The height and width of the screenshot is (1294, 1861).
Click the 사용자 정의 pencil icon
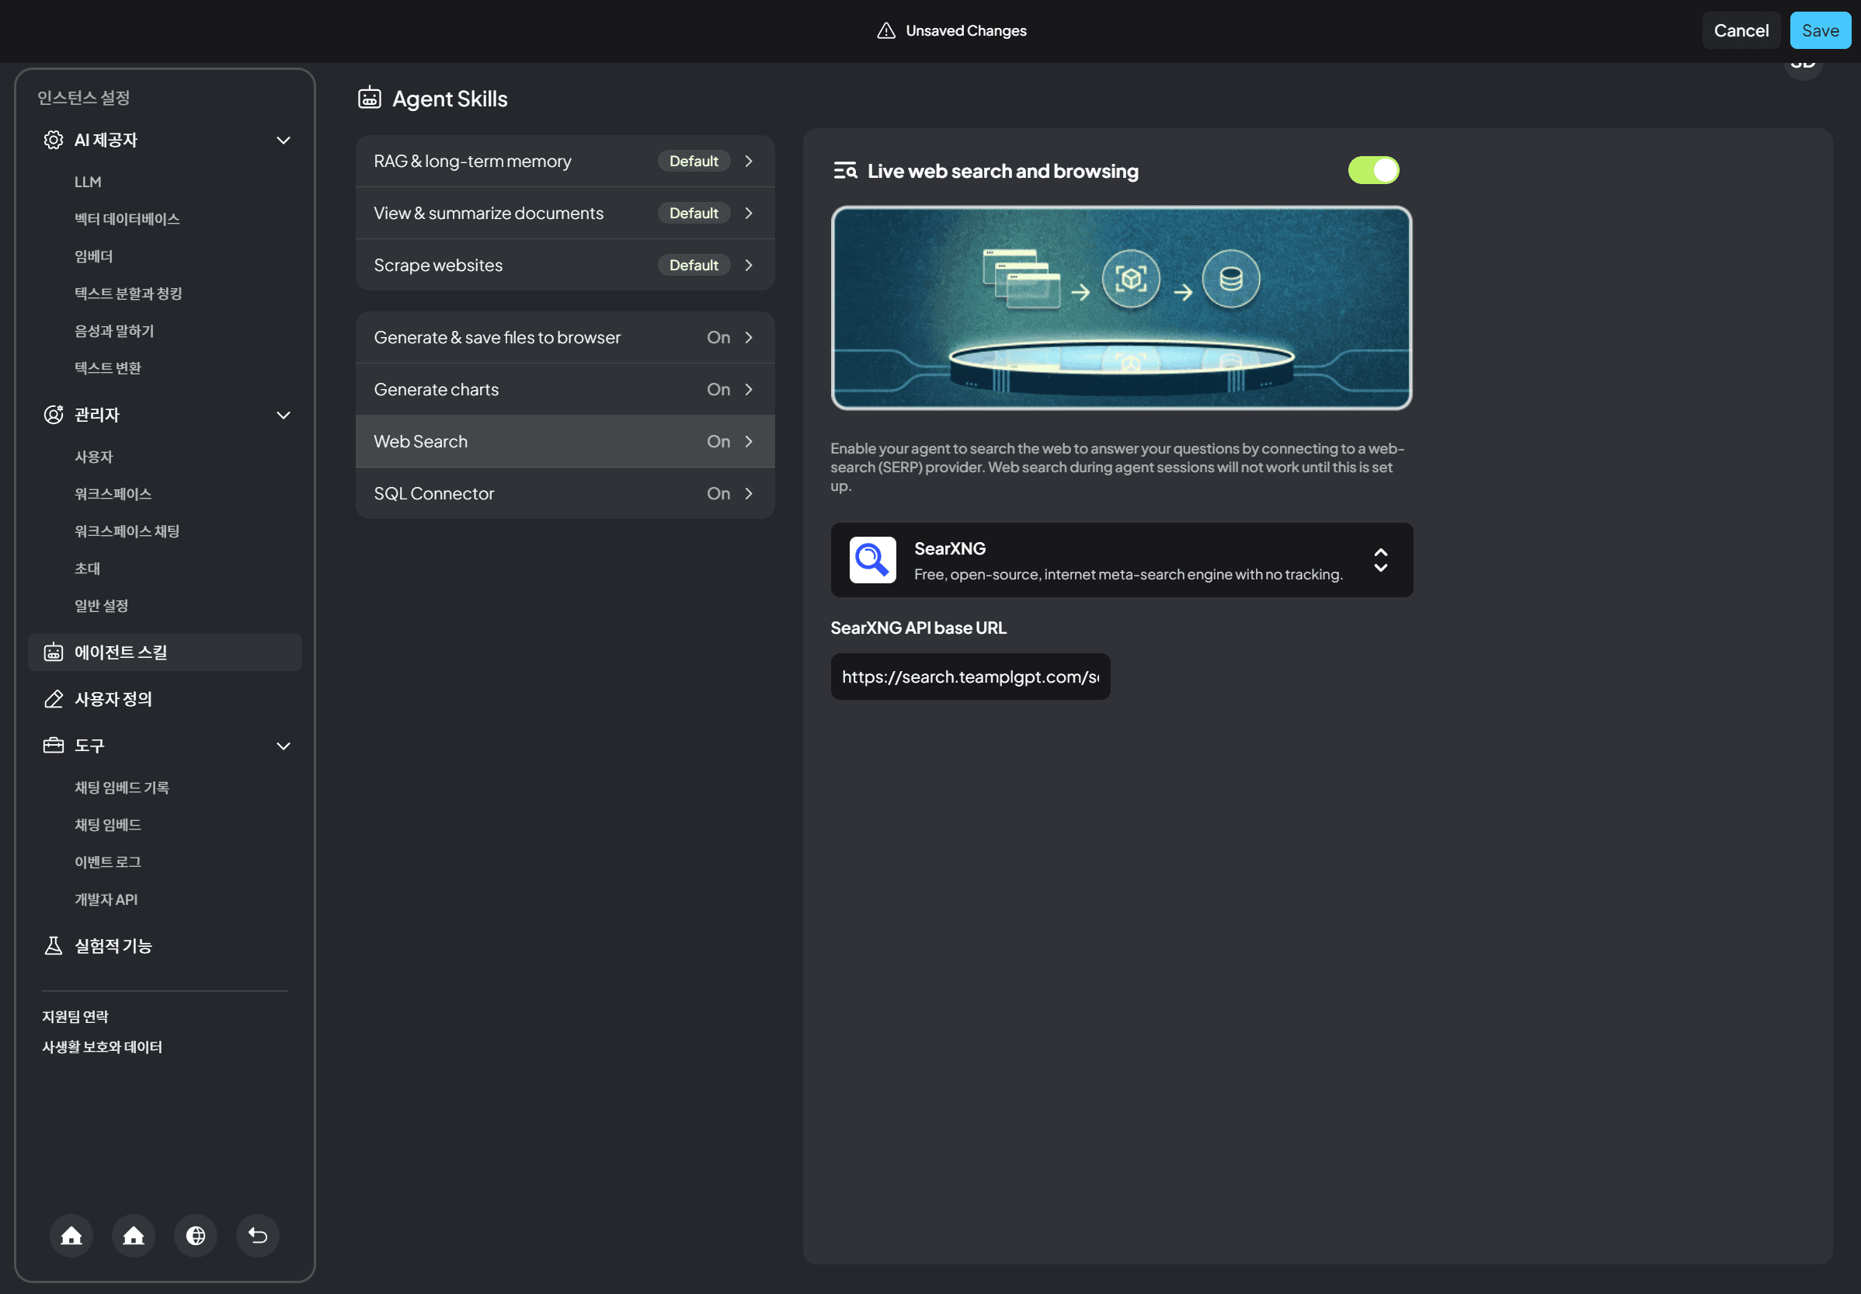(x=54, y=699)
